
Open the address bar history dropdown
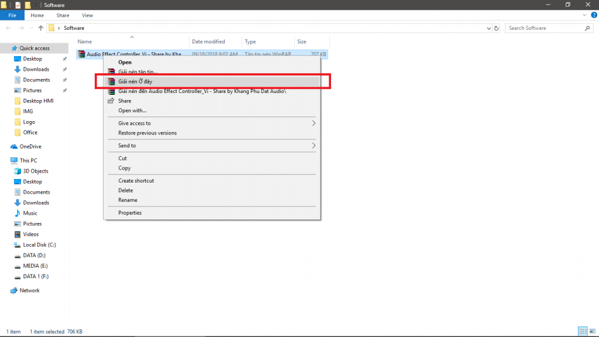[x=488, y=28]
